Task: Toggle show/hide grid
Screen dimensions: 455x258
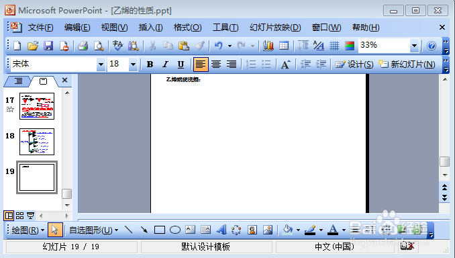Action: coord(334,46)
